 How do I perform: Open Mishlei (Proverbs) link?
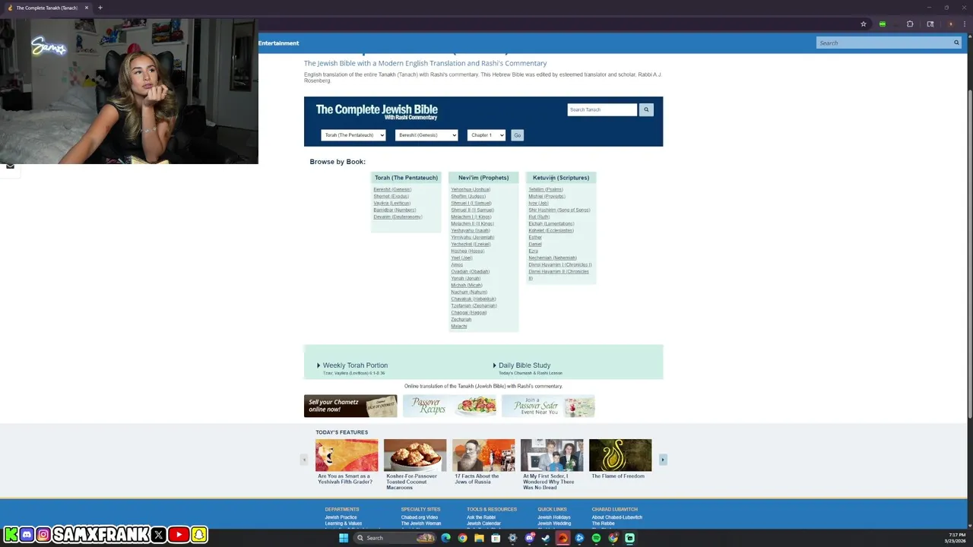tap(547, 196)
